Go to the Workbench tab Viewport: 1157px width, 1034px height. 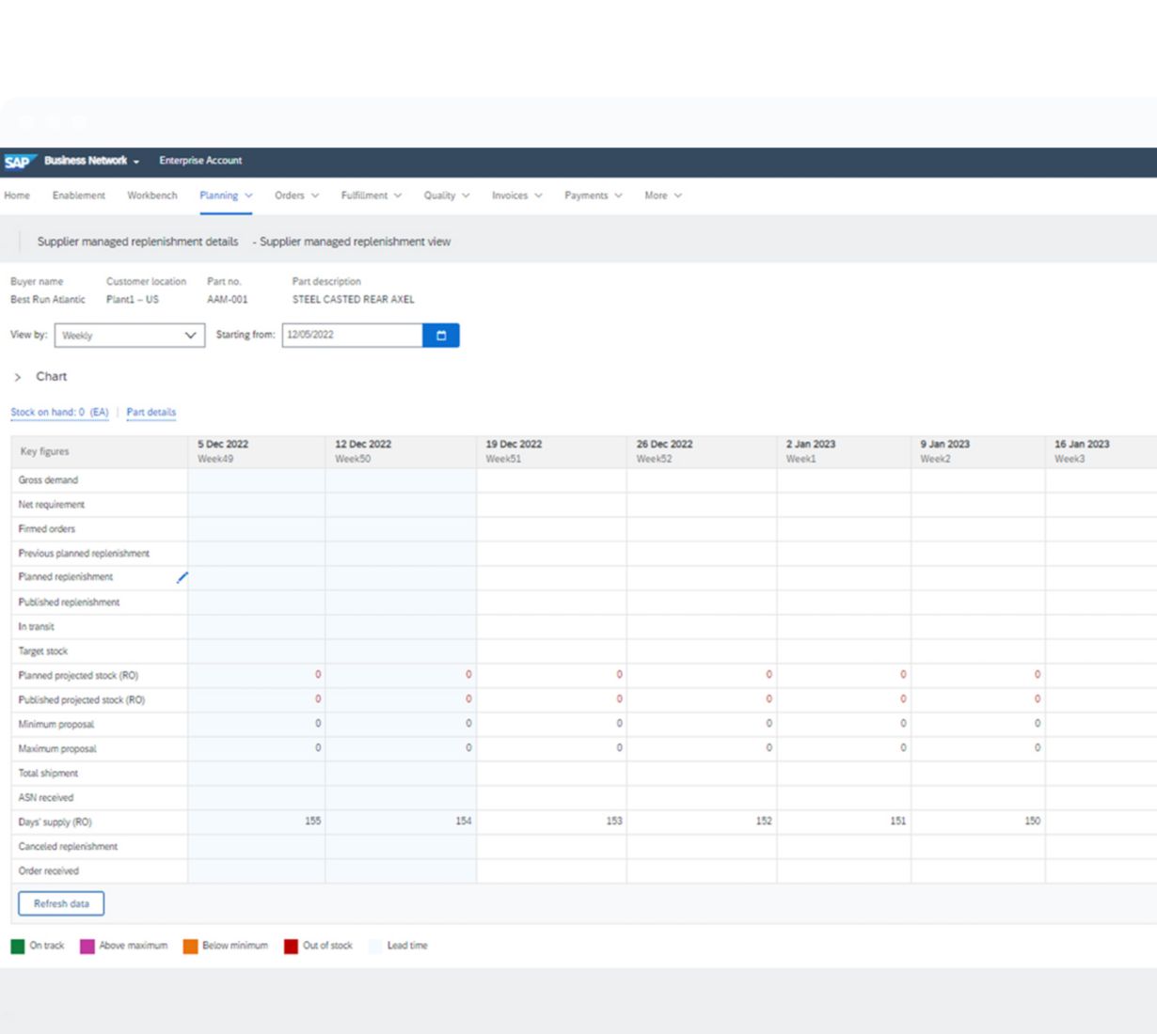click(152, 196)
